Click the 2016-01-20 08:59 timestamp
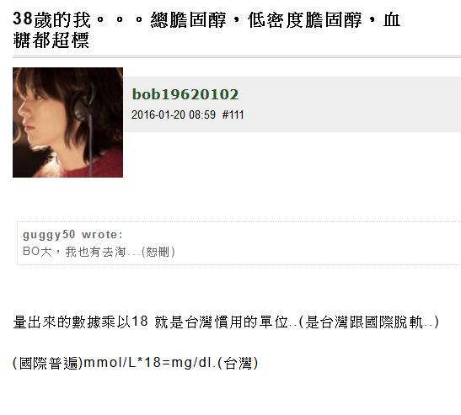 pos(174,114)
